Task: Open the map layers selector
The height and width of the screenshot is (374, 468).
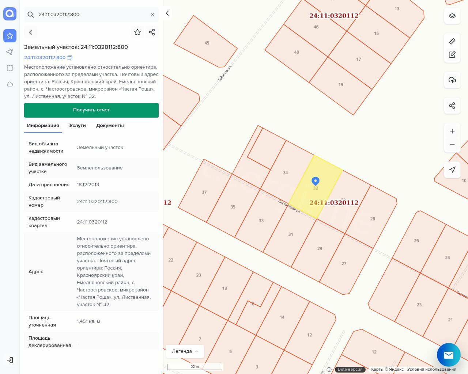Action: click(452, 16)
